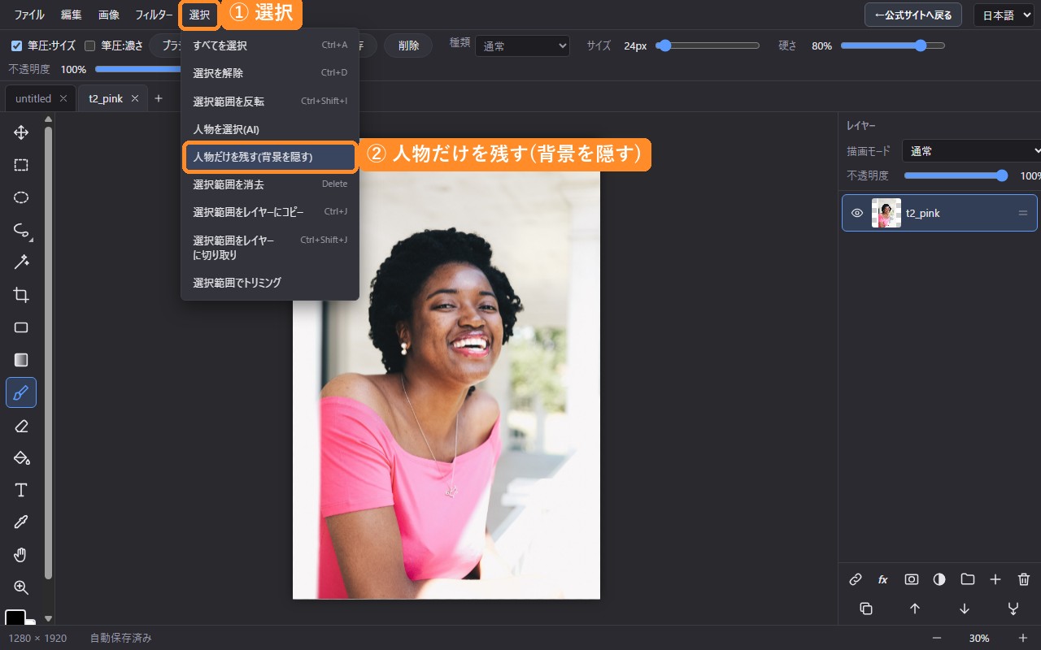The image size is (1041, 650).
Task: Close the t2_pink tab
Action: coord(135,98)
